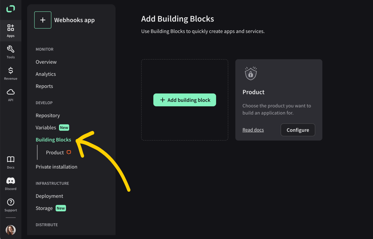The width and height of the screenshot is (373, 239).
Task: Open the Docs book icon
Action: pyautogui.click(x=11, y=159)
